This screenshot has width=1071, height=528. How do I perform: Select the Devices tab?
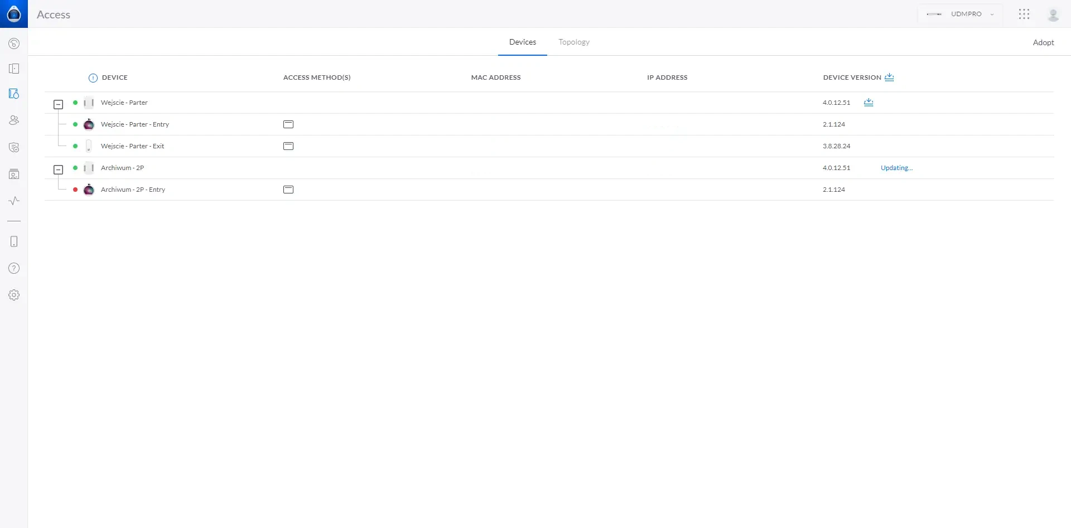pos(522,42)
